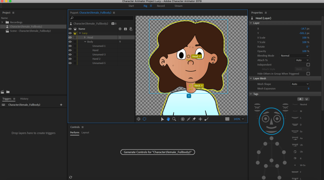The height and width of the screenshot is (180, 324).
Task: Switch to the Start workspace
Action: pos(131,6)
